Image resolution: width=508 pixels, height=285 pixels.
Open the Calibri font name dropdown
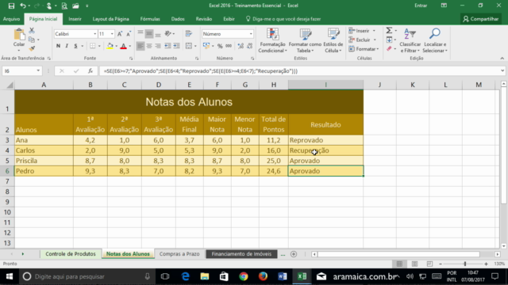click(95, 34)
